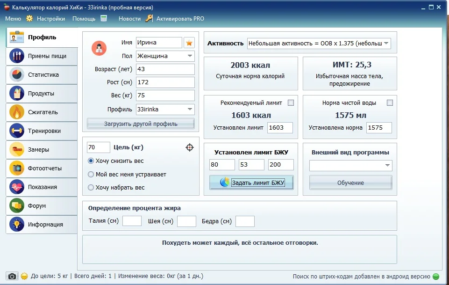Switch to the Приемы пищи tab label
Viewport: 449px width, 285px height.
[47, 56]
